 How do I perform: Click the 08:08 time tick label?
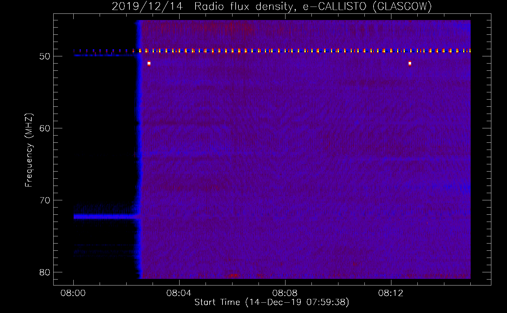[285, 293]
